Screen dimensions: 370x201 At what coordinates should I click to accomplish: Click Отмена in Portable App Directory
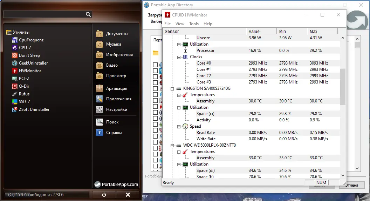(x=352, y=186)
